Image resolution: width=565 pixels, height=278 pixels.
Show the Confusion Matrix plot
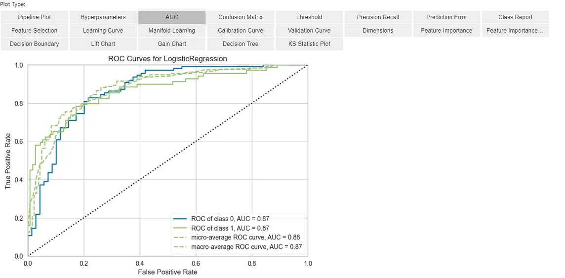point(241,17)
